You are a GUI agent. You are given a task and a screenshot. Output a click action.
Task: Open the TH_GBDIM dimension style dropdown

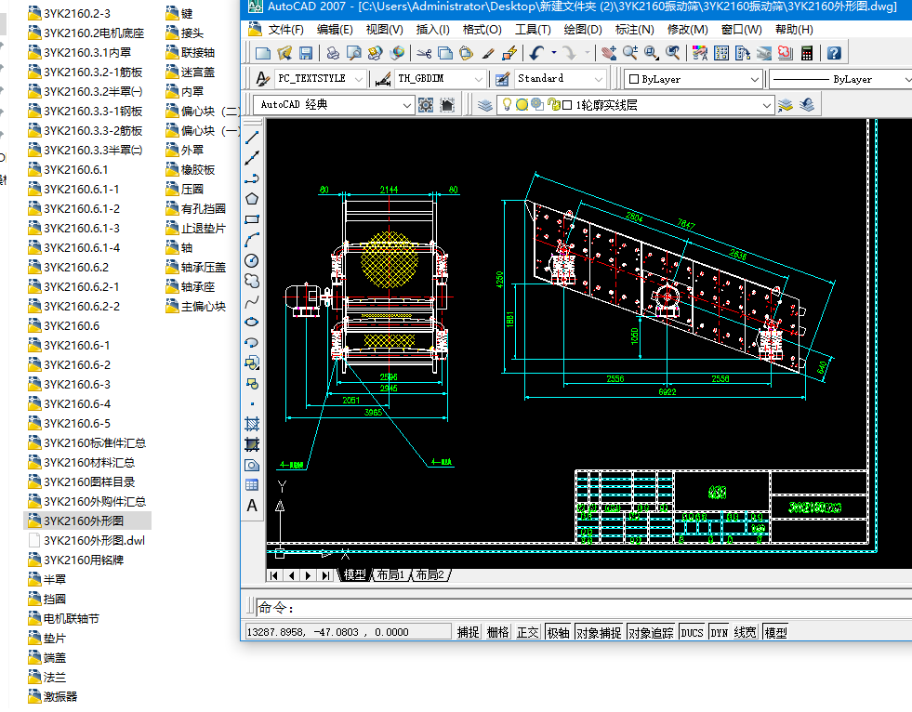click(478, 79)
